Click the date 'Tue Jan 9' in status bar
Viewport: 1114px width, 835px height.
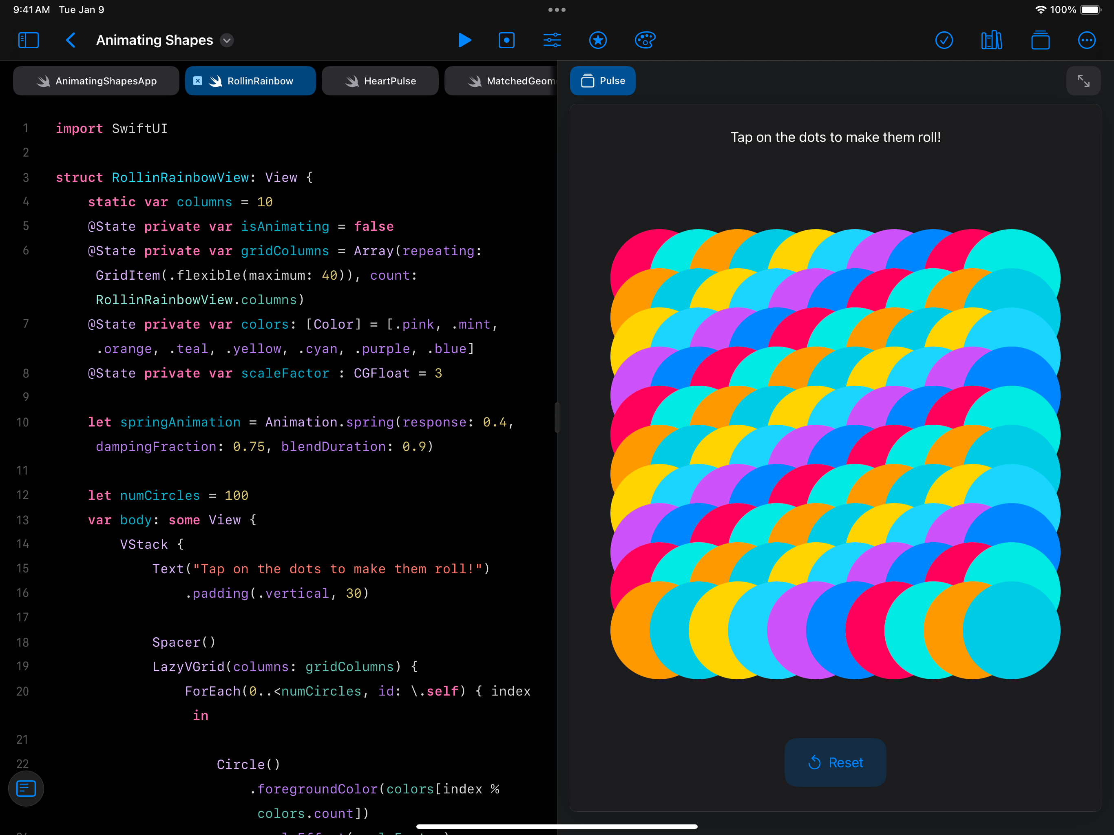82,9
